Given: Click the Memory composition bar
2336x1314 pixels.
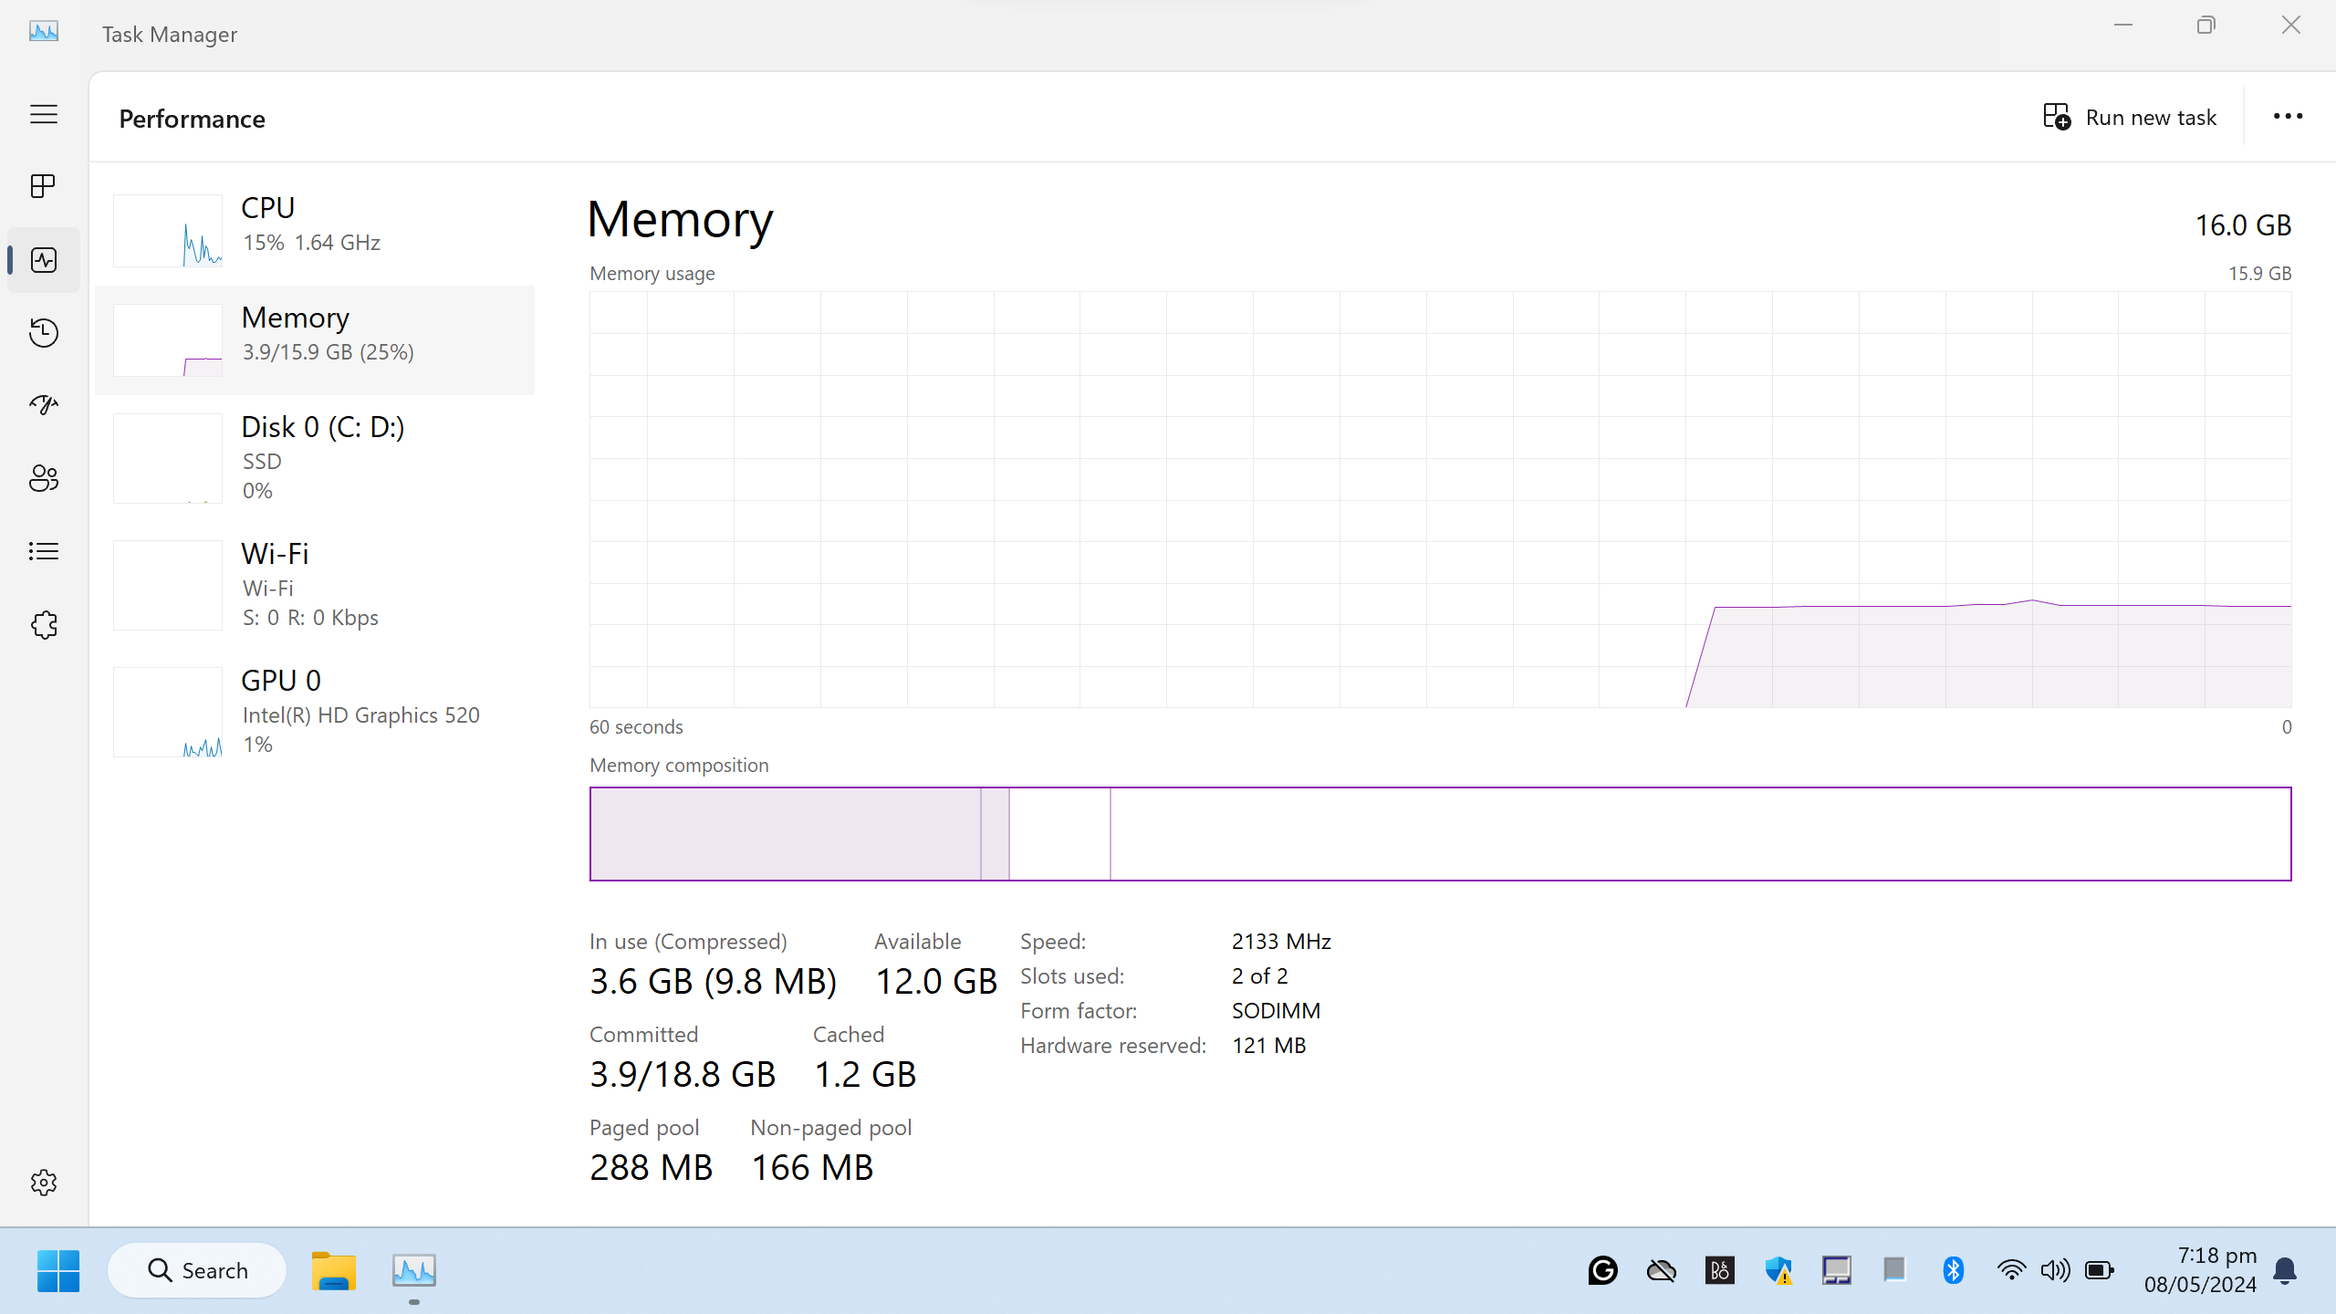Looking at the screenshot, I should point(1440,834).
